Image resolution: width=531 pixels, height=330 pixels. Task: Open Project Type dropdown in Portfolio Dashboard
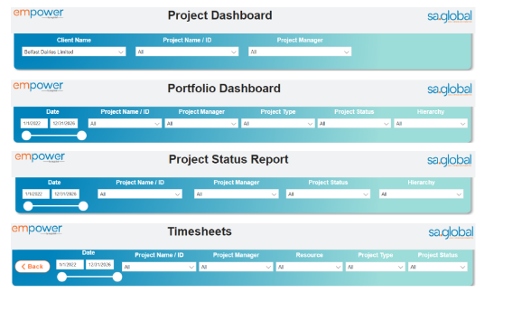pos(278,124)
